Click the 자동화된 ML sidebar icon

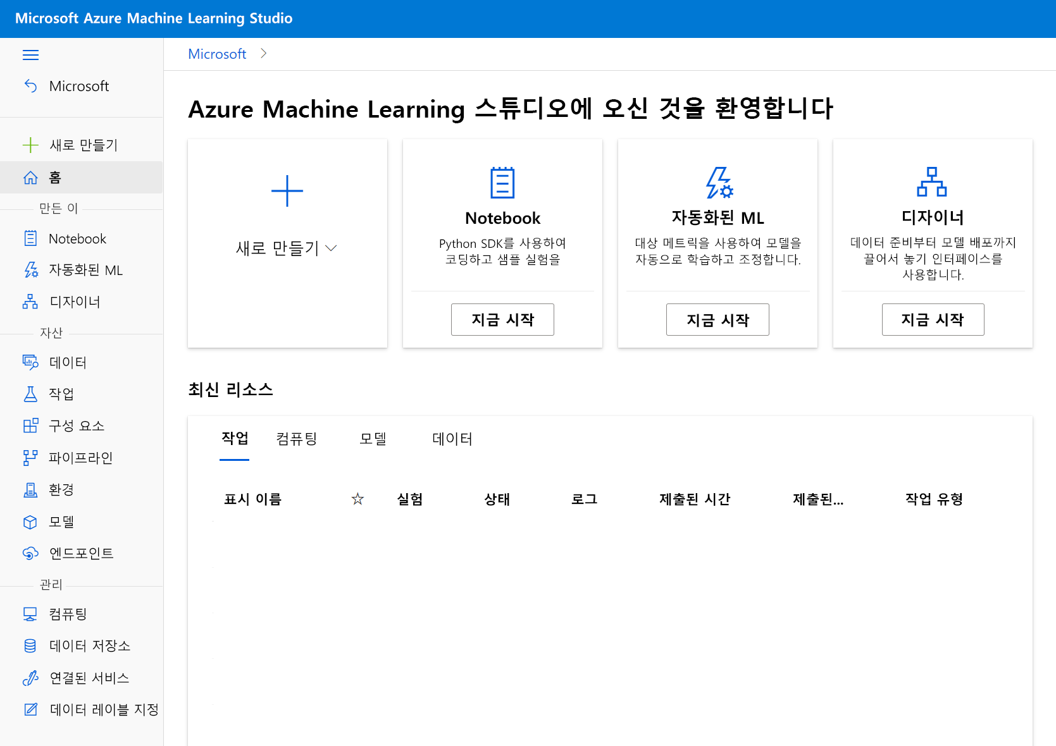[30, 270]
